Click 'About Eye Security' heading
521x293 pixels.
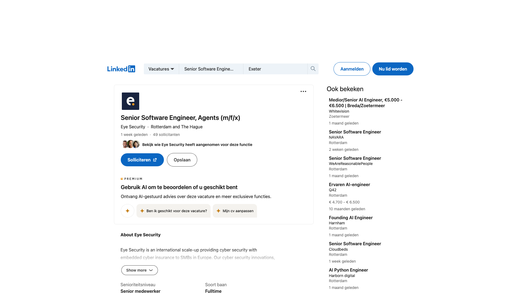[x=141, y=235]
